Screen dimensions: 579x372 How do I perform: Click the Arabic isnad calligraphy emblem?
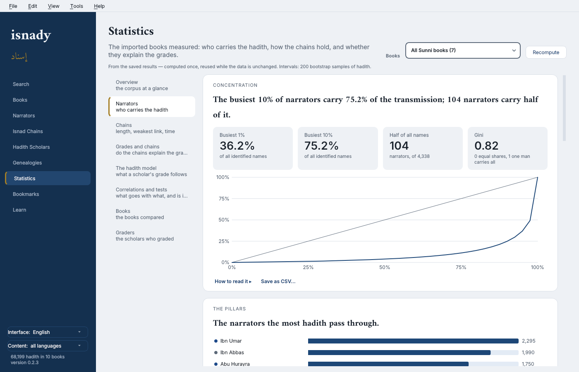19,57
